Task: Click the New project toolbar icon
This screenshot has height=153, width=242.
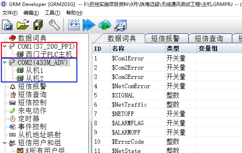Action: 7,25
